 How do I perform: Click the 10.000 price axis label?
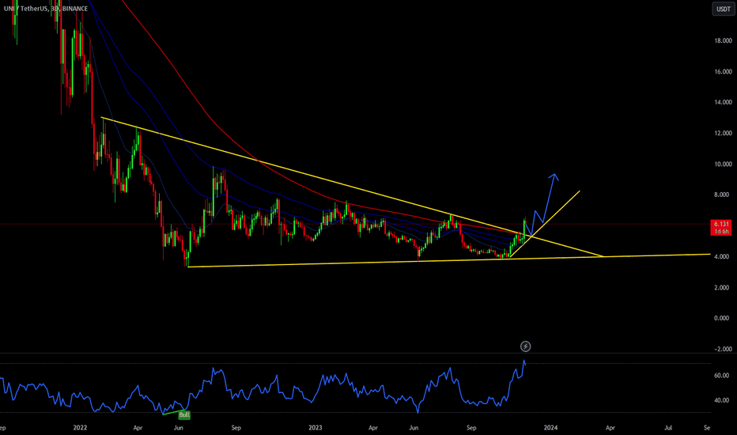tap(723, 165)
